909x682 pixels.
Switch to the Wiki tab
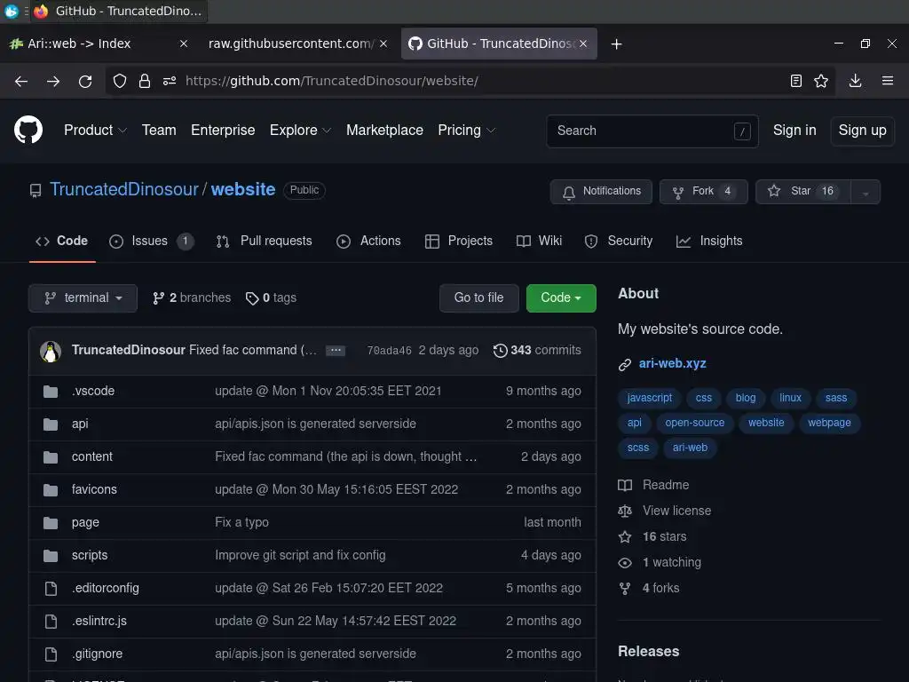[x=539, y=241]
